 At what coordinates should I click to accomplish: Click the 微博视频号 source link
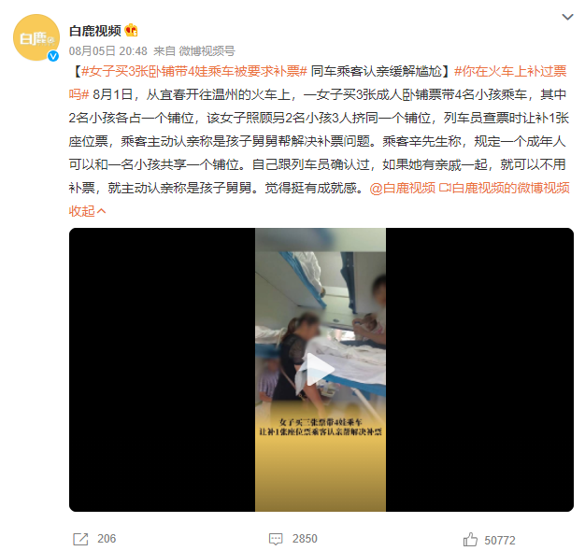point(207,51)
